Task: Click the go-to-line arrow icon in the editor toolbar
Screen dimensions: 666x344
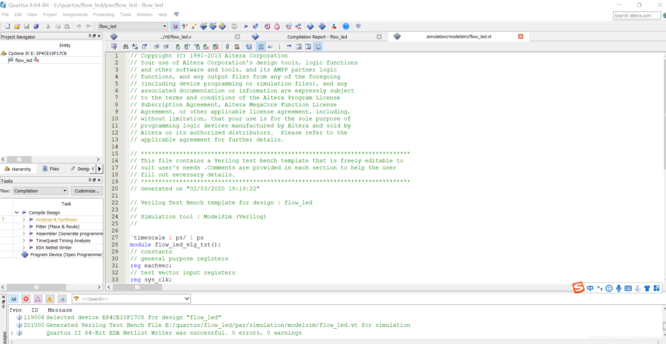Action: (289, 47)
